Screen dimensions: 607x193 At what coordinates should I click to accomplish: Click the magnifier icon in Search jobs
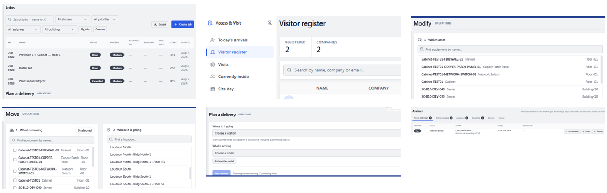(x=10, y=19)
